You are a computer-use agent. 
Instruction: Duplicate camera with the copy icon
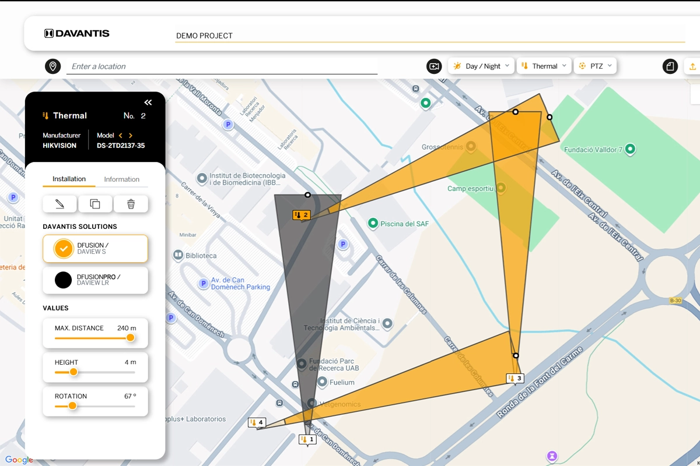point(95,204)
